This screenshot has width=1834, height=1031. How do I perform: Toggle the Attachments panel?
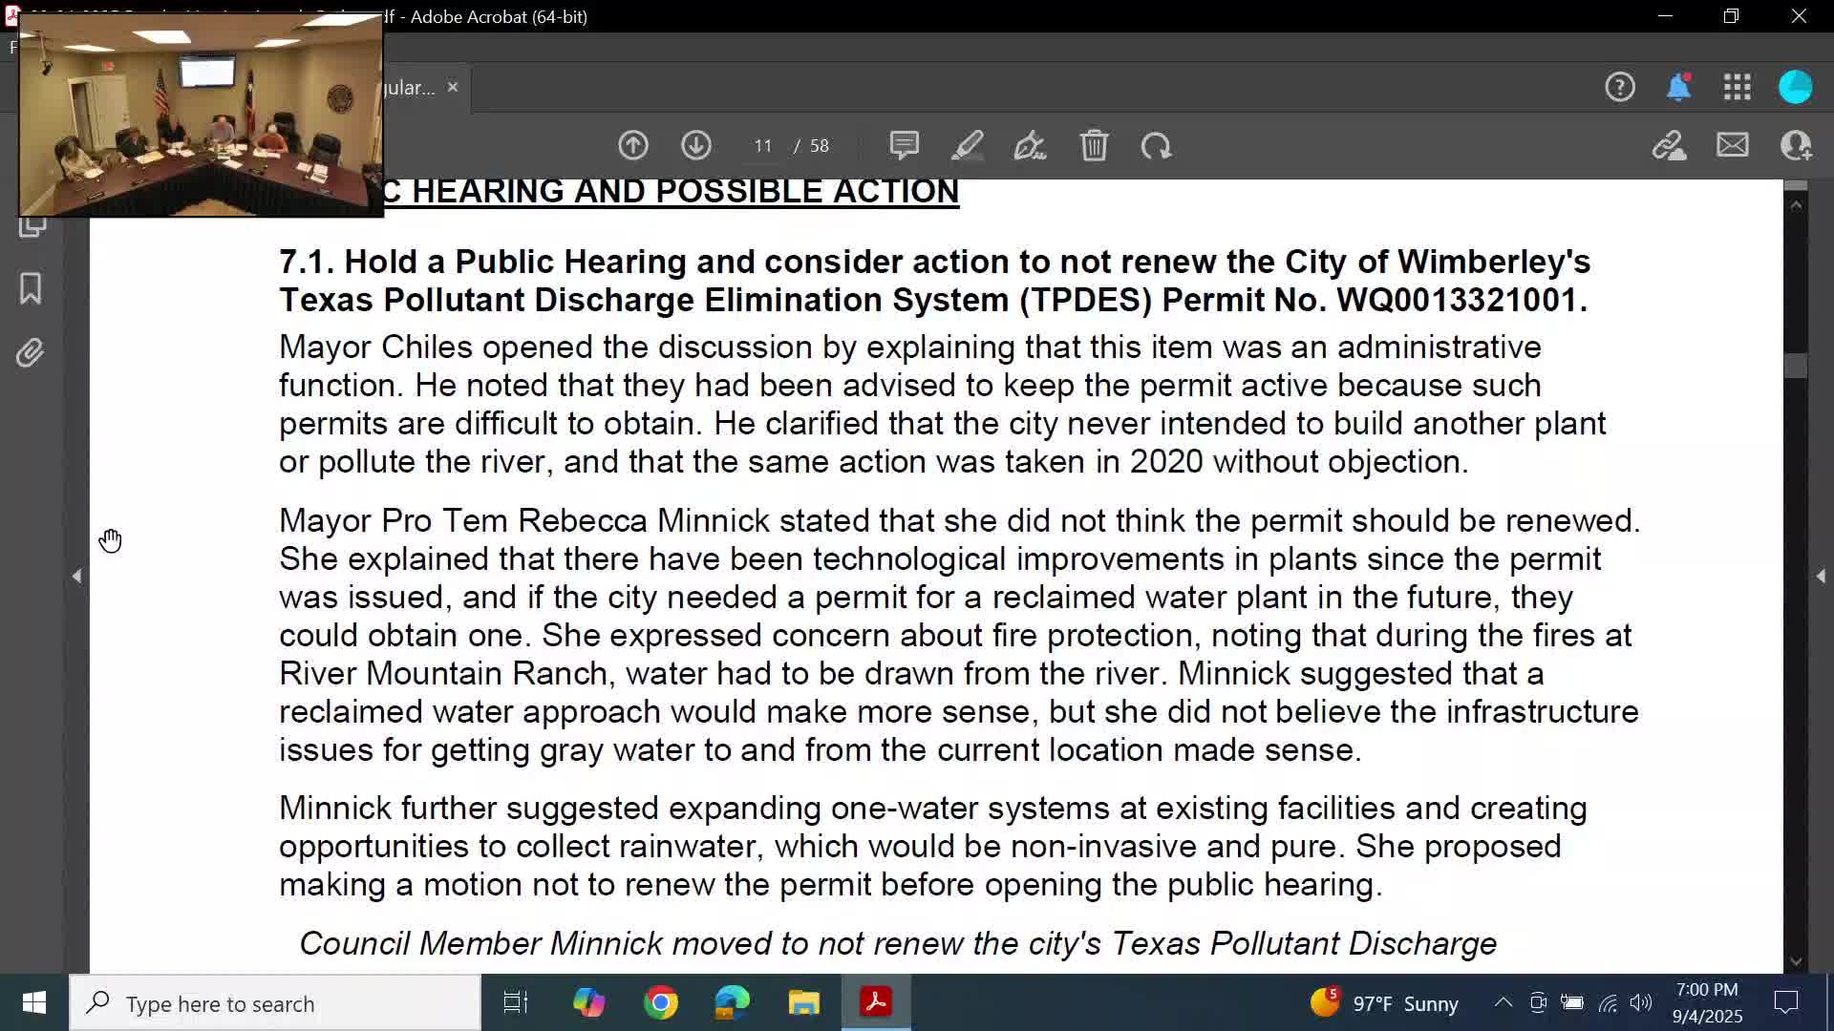click(x=30, y=351)
